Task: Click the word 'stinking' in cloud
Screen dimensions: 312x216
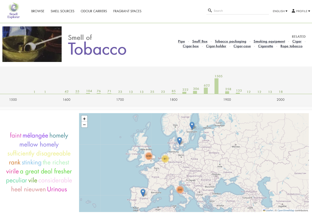Action: pyautogui.click(x=32, y=162)
